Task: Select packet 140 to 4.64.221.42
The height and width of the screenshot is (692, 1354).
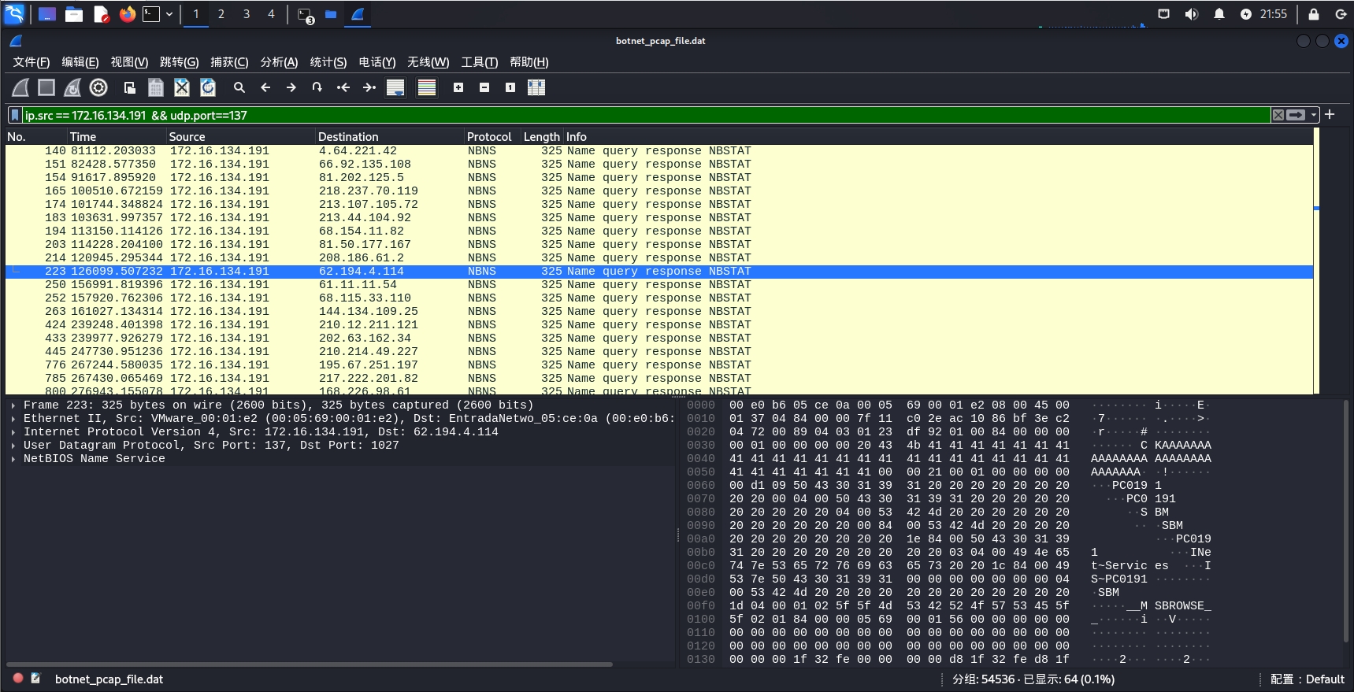Action: [658, 151]
